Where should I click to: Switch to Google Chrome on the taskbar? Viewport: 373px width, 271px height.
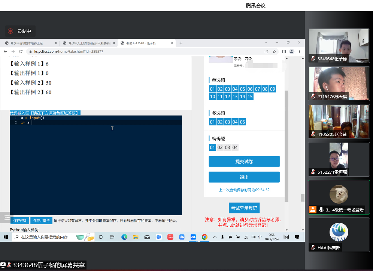click(x=204, y=237)
